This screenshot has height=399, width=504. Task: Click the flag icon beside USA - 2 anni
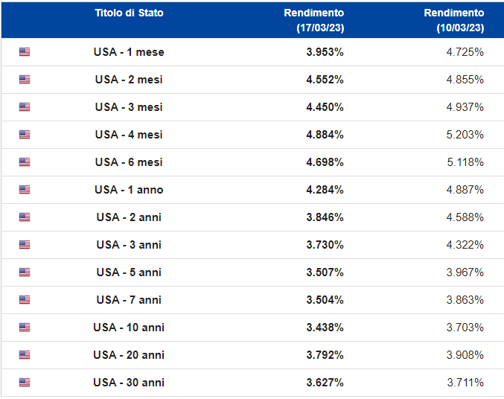tap(25, 217)
